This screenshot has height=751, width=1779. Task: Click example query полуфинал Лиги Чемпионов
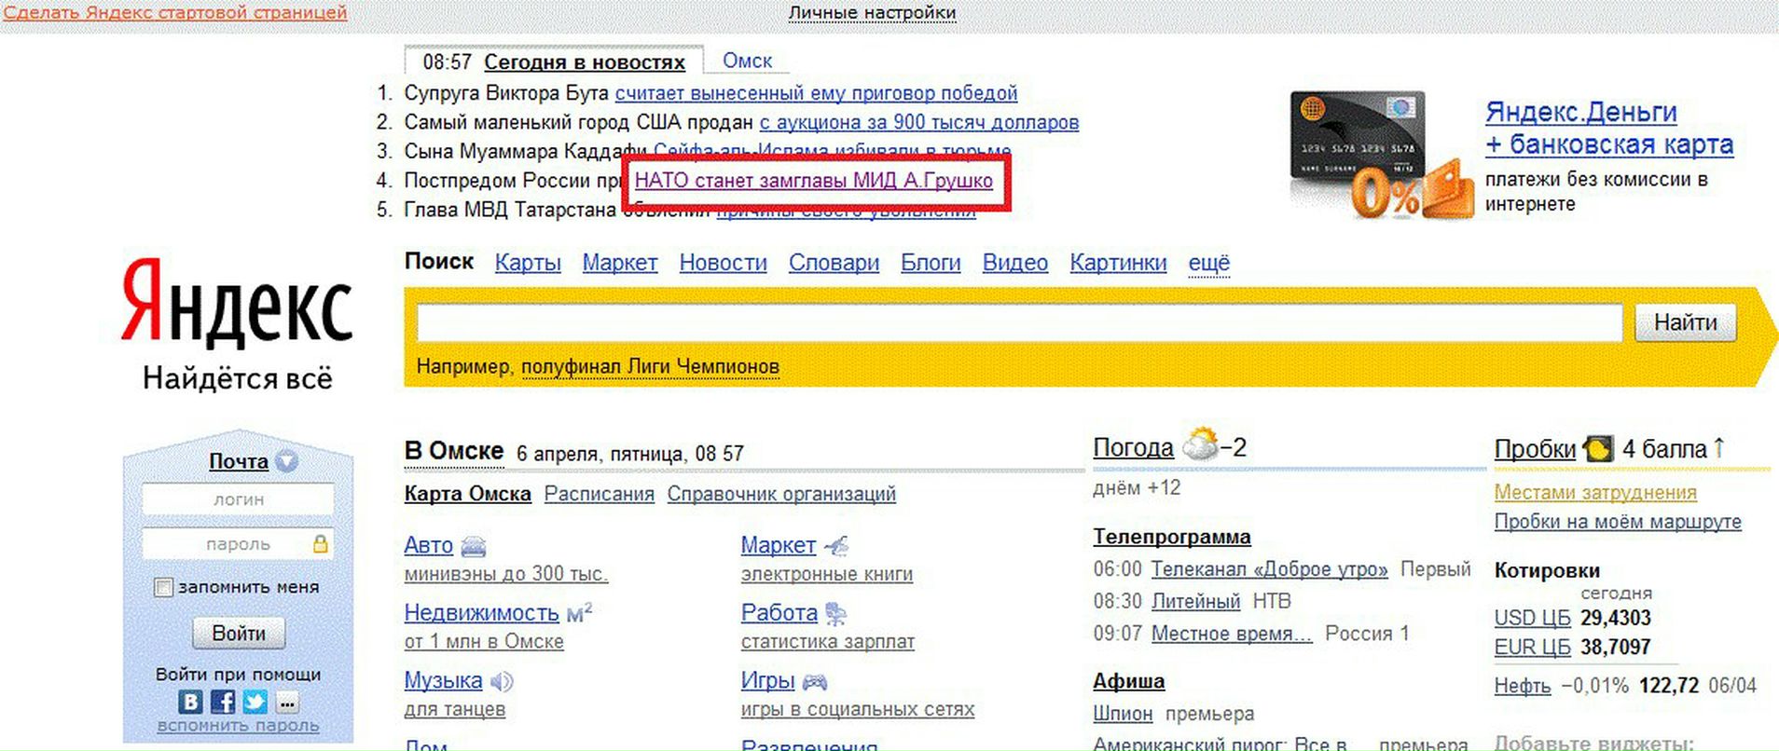coord(650,367)
